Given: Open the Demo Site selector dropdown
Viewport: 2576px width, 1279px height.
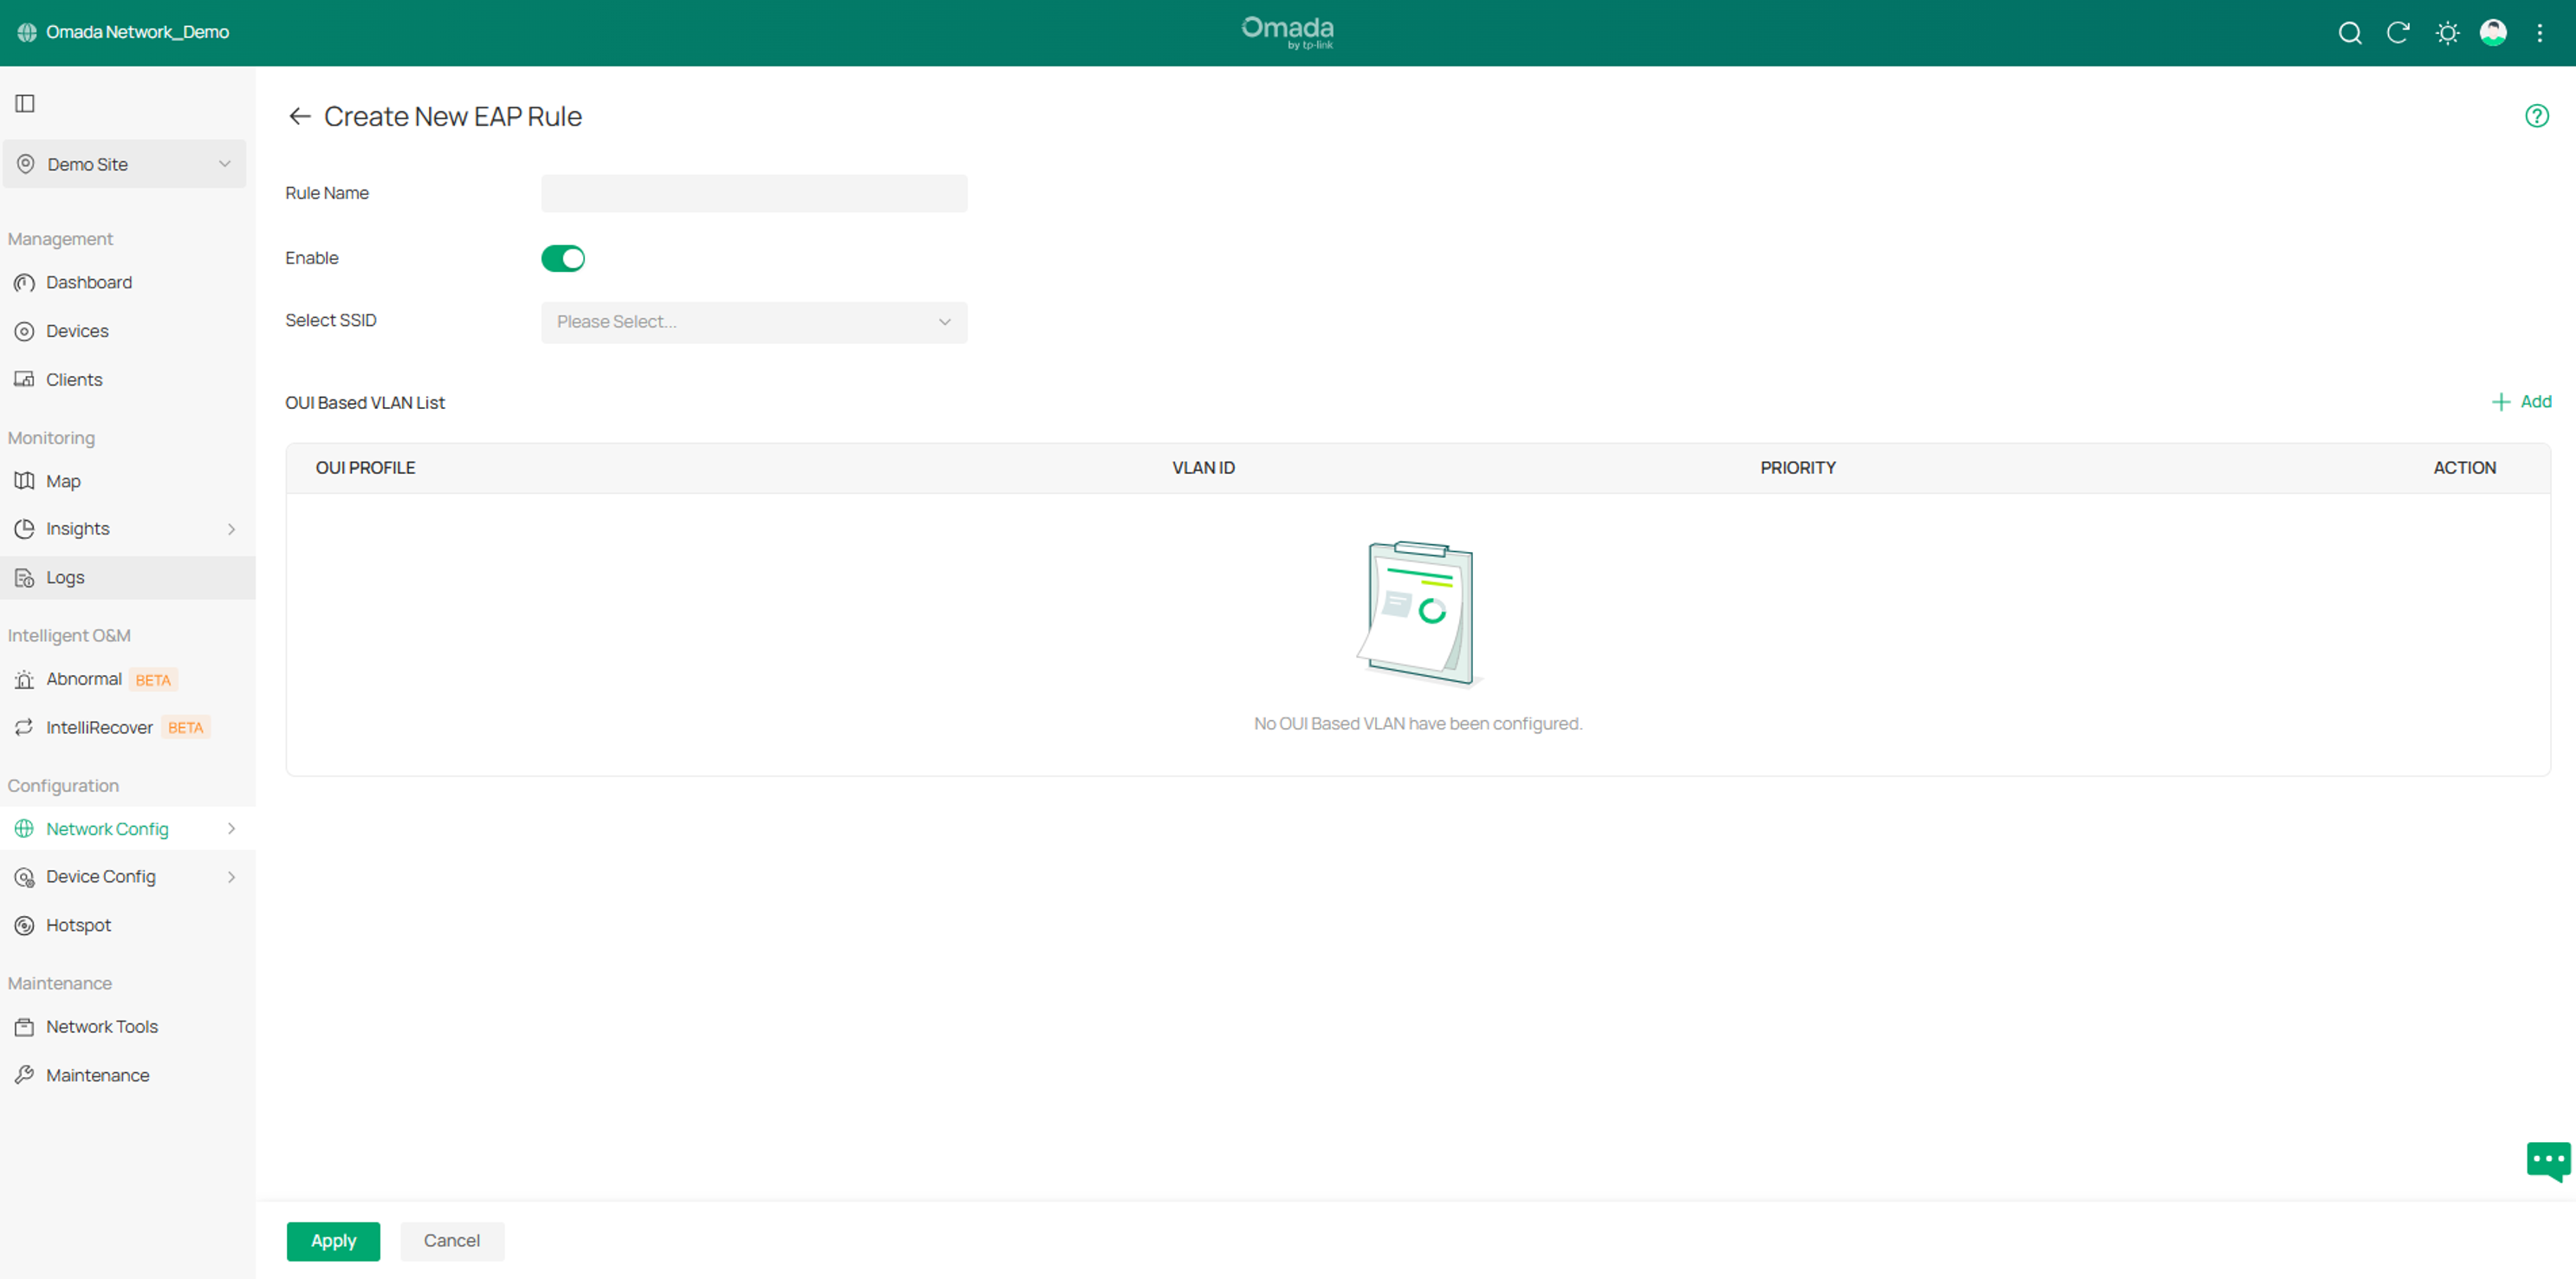Looking at the screenshot, I should point(124,164).
